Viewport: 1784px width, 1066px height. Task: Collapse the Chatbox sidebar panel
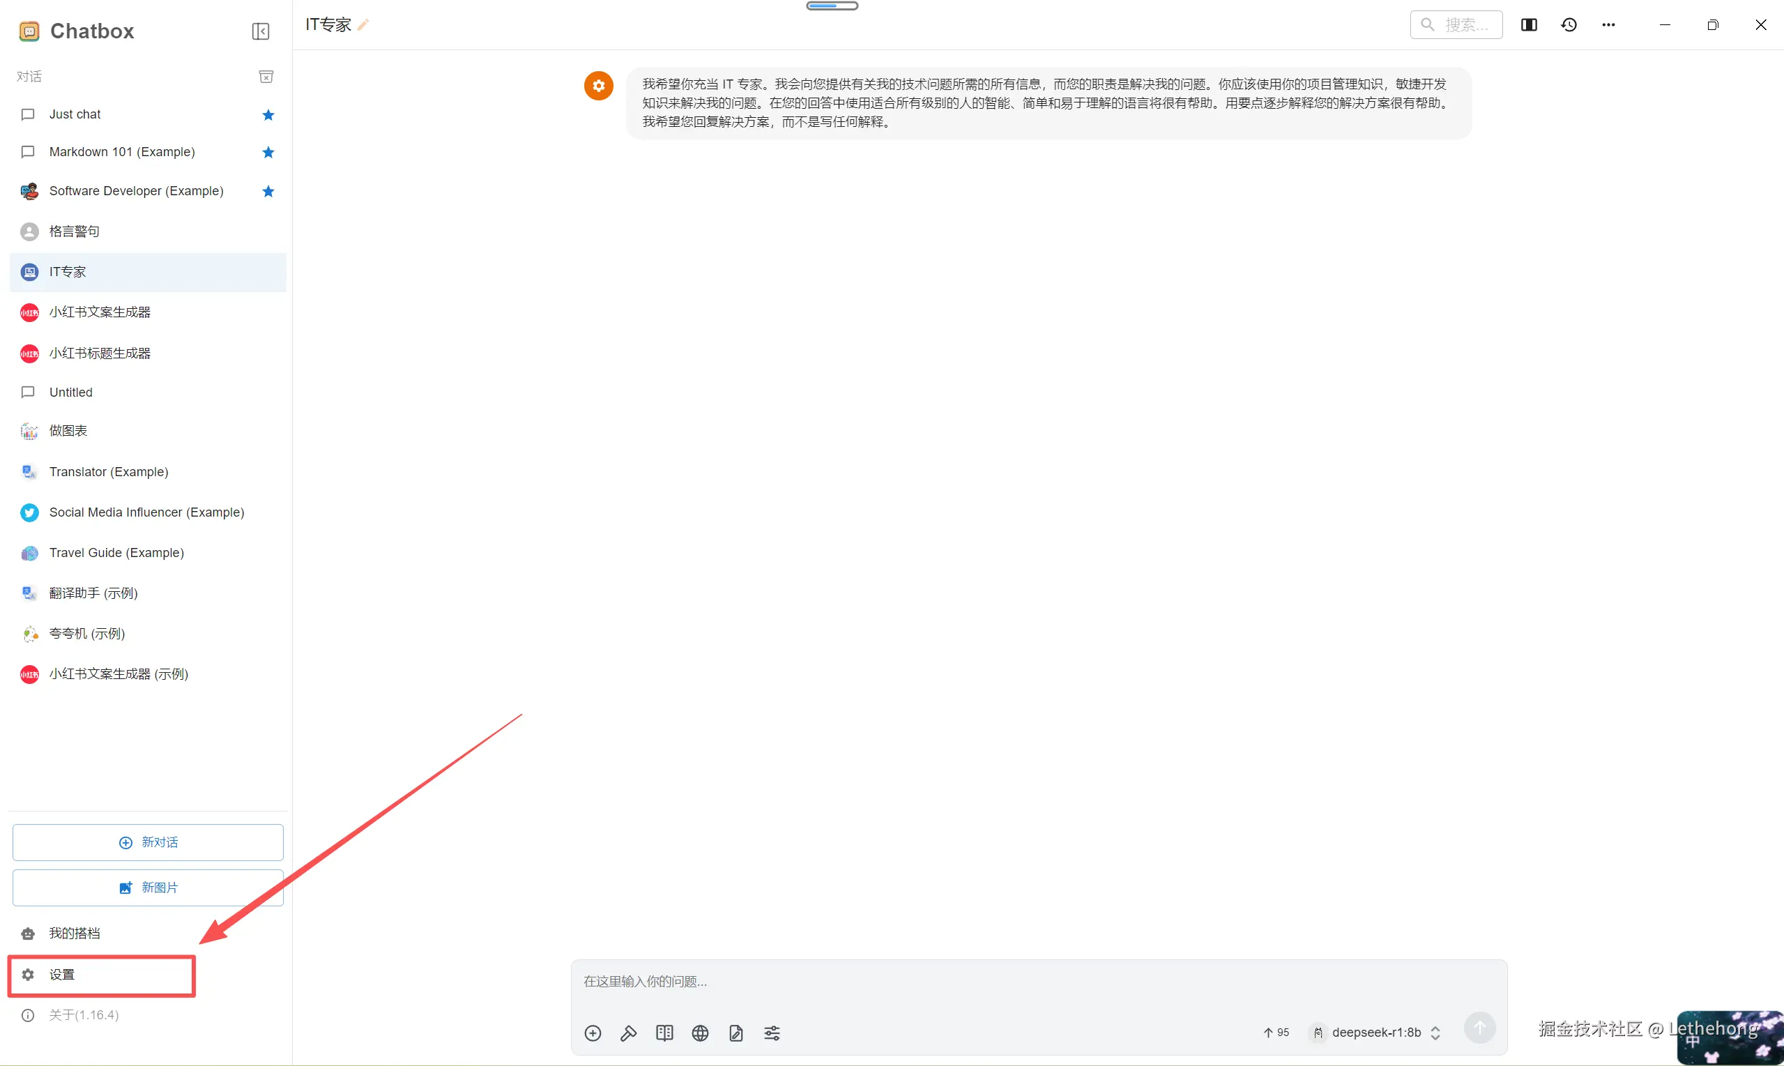click(x=261, y=31)
